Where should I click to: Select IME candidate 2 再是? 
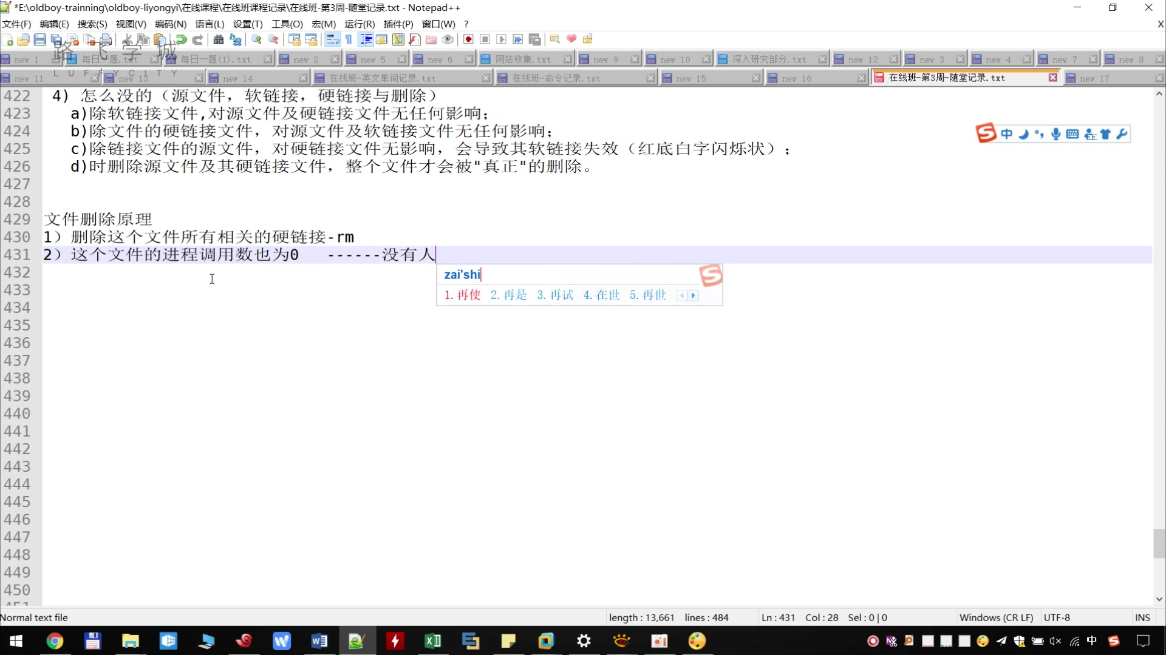[x=509, y=295]
